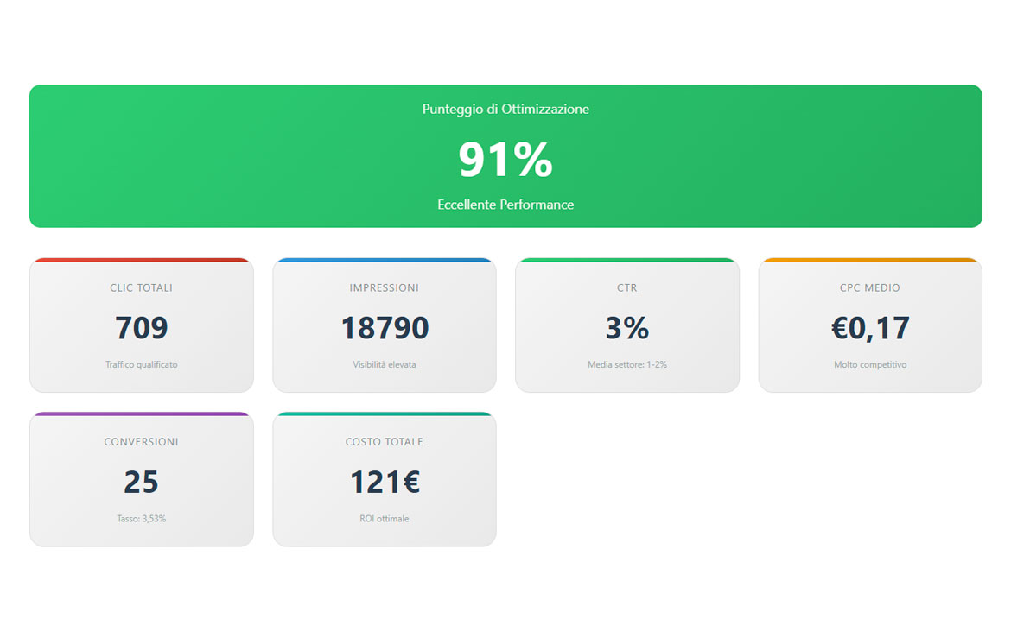Select the CTR performance card
The height and width of the screenshot is (631, 1011).
(x=627, y=325)
